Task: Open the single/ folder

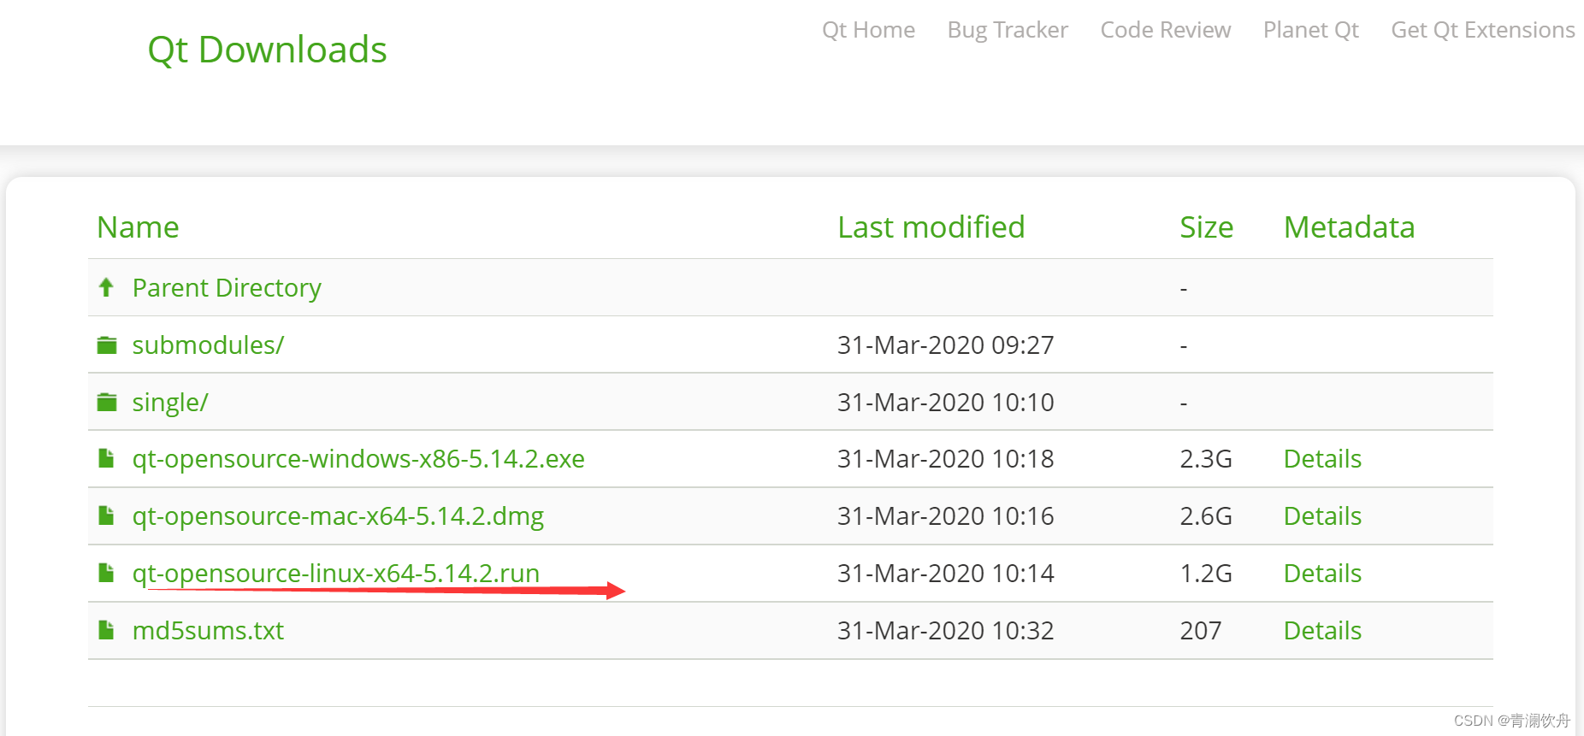Action: (x=169, y=403)
